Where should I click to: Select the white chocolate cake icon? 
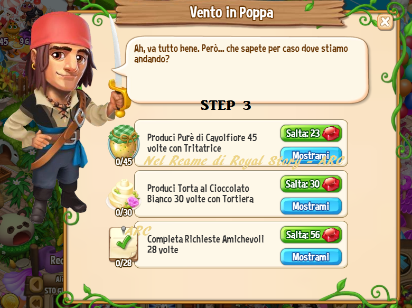(124, 194)
